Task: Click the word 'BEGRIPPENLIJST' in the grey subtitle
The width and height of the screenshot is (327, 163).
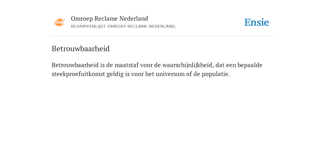Action: point(88,26)
